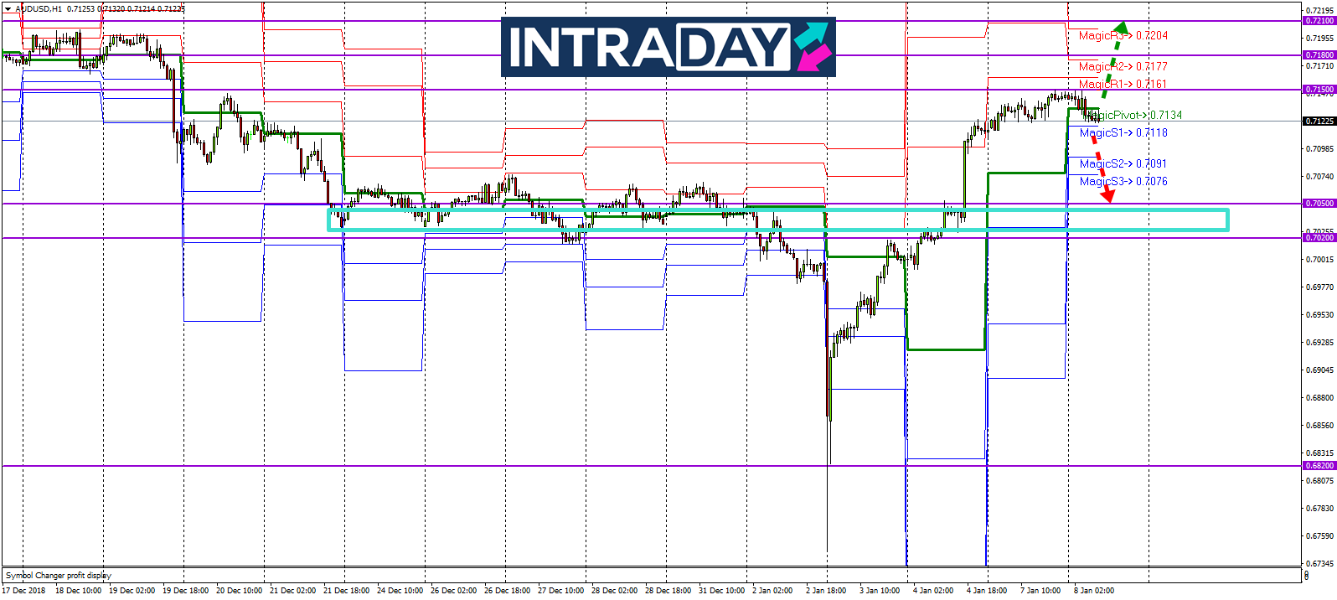Image resolution: width=1337 pixels, height=600 pixels.
Task: Click the 0.69045 price scale value
Action: click(1319, 370)
